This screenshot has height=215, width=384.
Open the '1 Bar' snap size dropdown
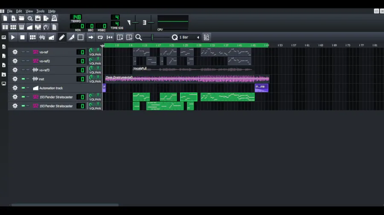(189, 37)
